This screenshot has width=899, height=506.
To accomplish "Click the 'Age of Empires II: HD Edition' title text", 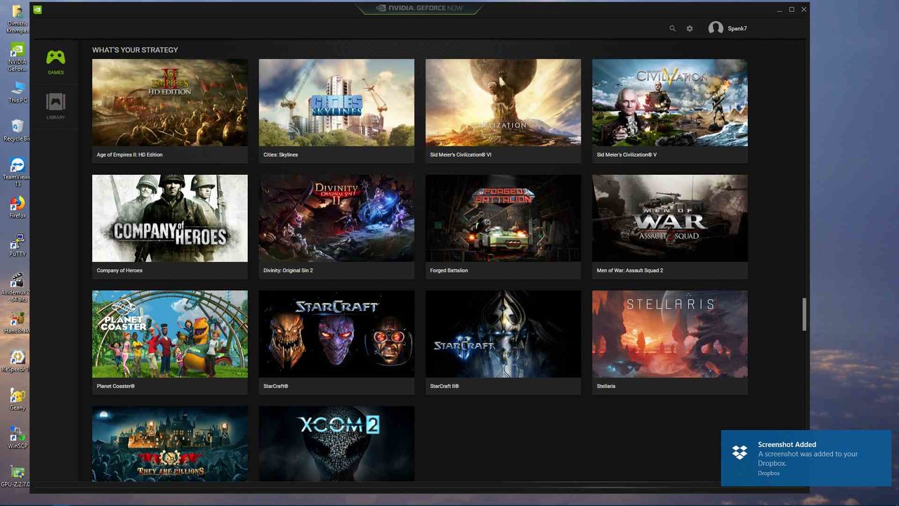I will (x=129, y=155).
